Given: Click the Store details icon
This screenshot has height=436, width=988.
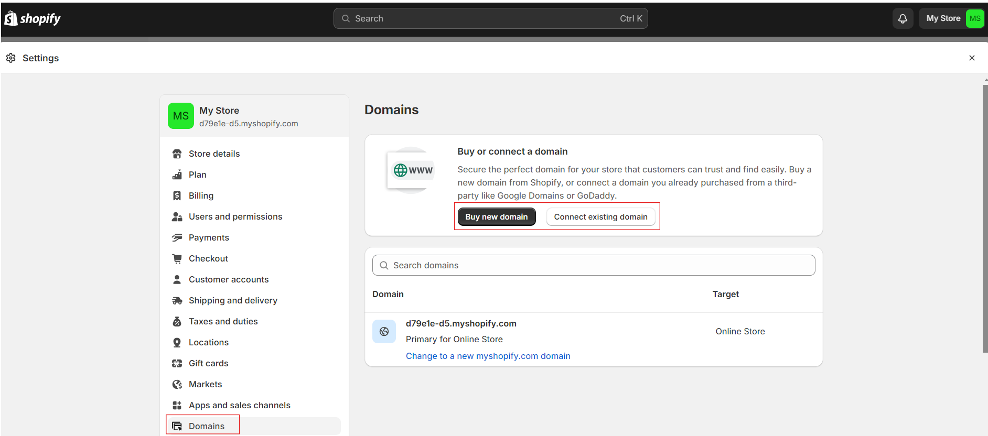Looking at the screenshot, I should coord(177,154).
